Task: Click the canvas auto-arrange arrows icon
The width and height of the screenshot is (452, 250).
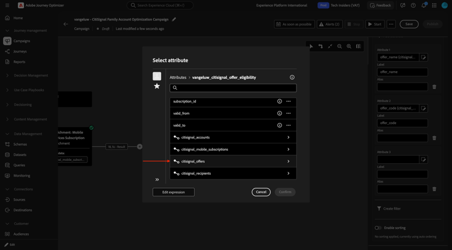Action: click(320, 46)
